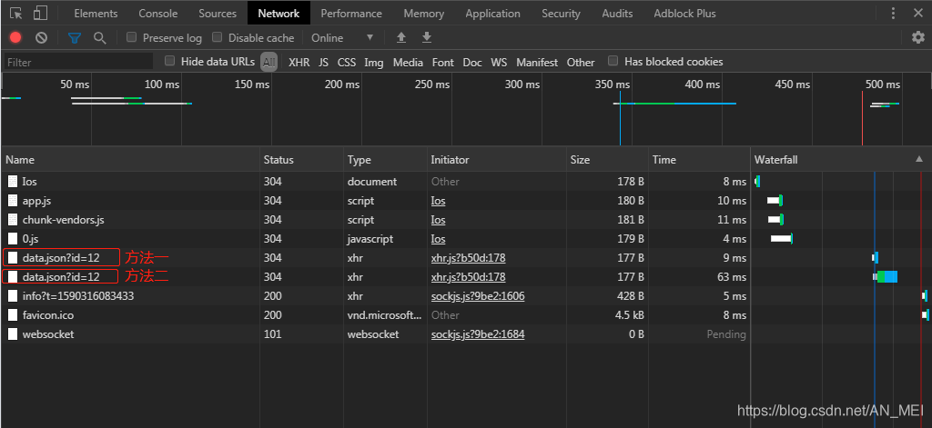Image resolution: width=932 pixels, height=428 pixels.
Task: Switch to the Elements tab
Action: 96,13
